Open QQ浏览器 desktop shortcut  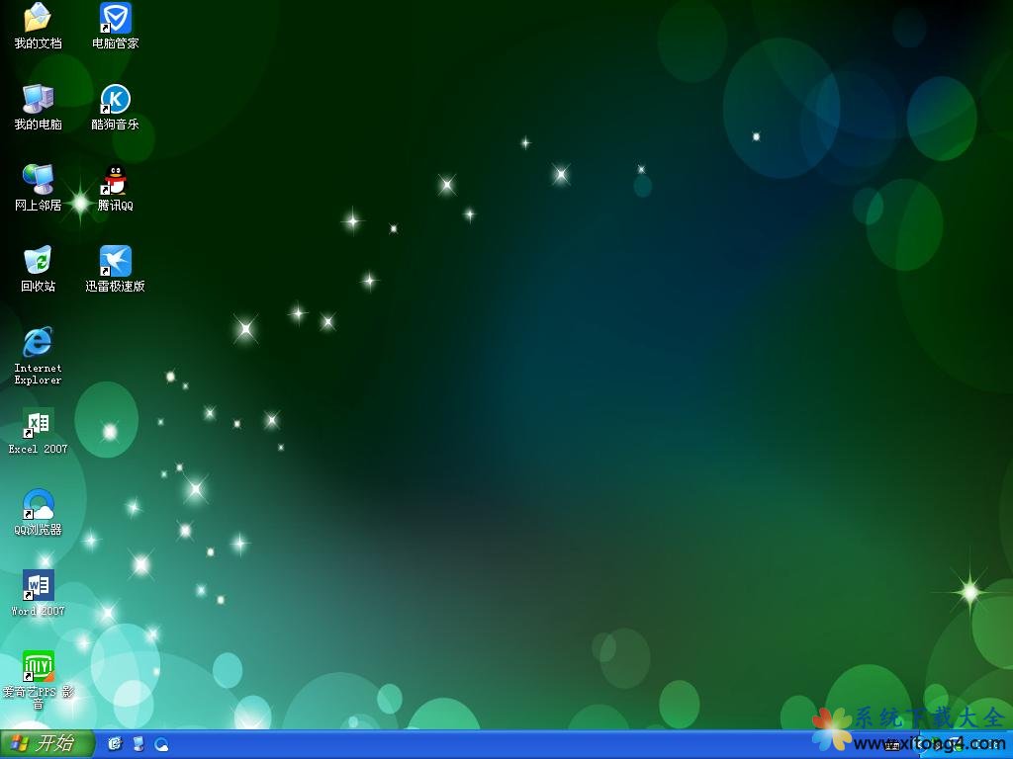[38, 504]
